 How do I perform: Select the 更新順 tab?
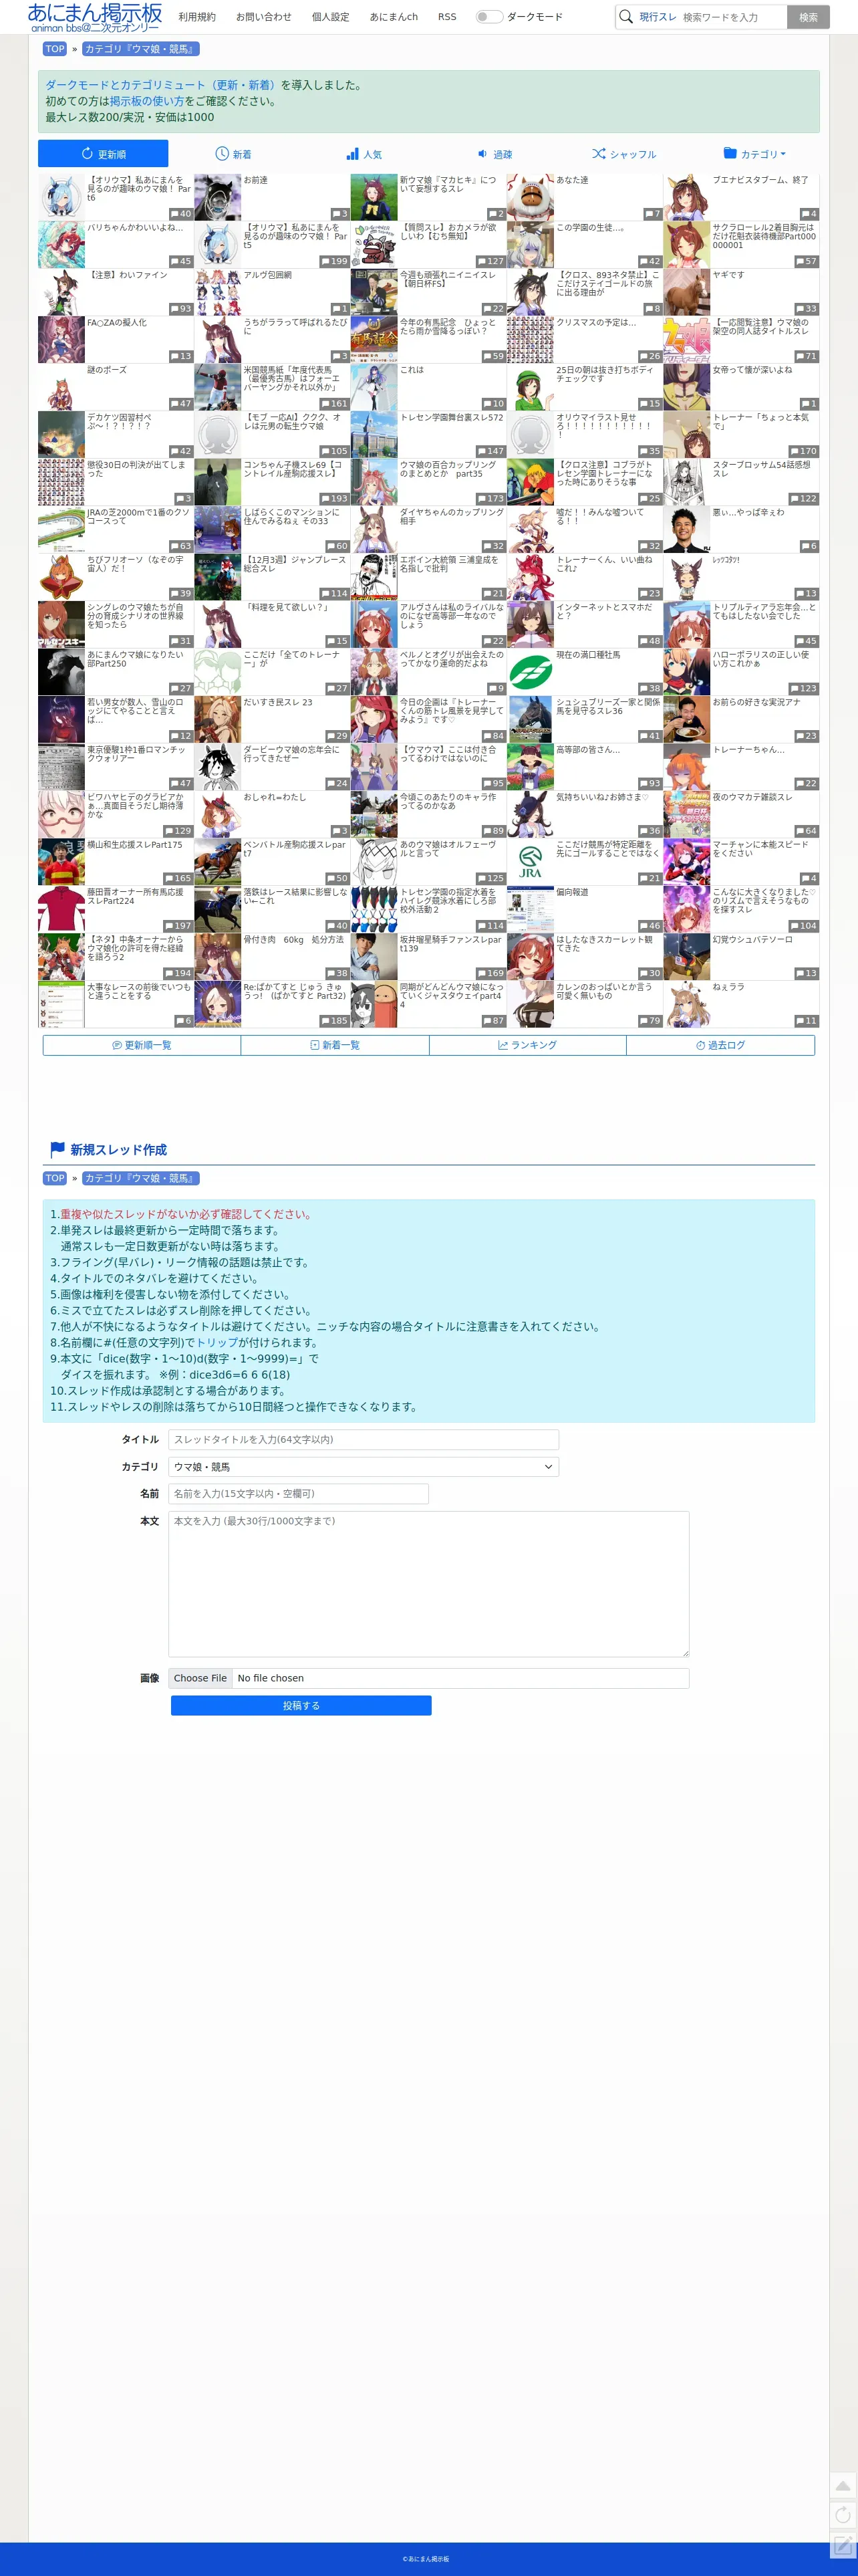point(103,154)
